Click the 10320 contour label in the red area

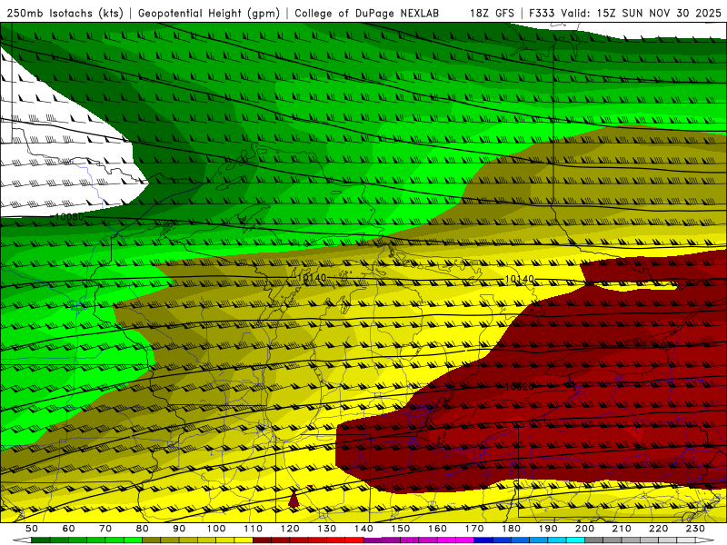pyautogui.click(x=519, y=386)
